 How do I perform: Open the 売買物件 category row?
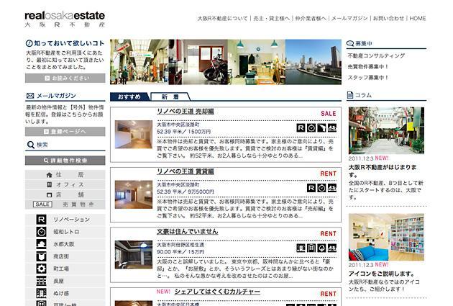pos(65,204)
